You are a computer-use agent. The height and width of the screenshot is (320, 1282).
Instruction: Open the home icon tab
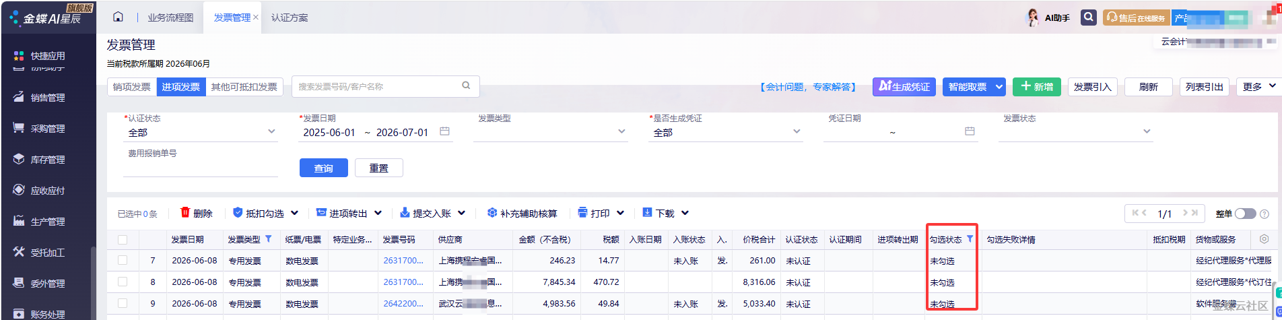119,17
